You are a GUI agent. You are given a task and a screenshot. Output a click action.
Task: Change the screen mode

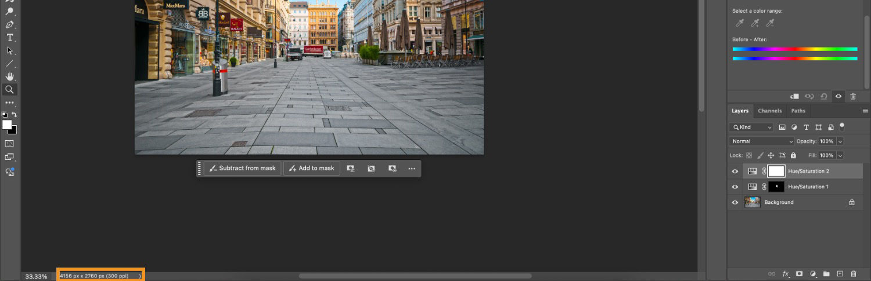10,157
